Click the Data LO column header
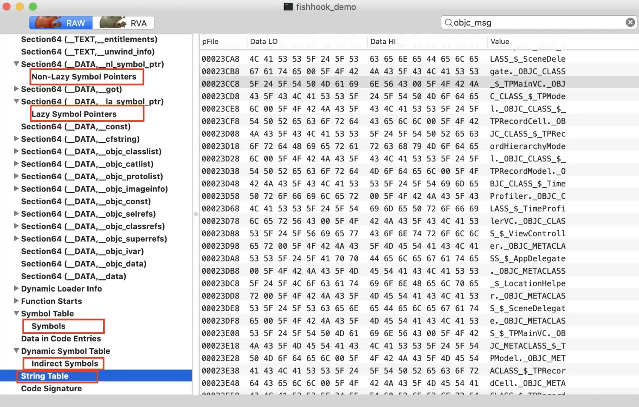The width and height of the screenshot is (639, 407). [264, 42]
